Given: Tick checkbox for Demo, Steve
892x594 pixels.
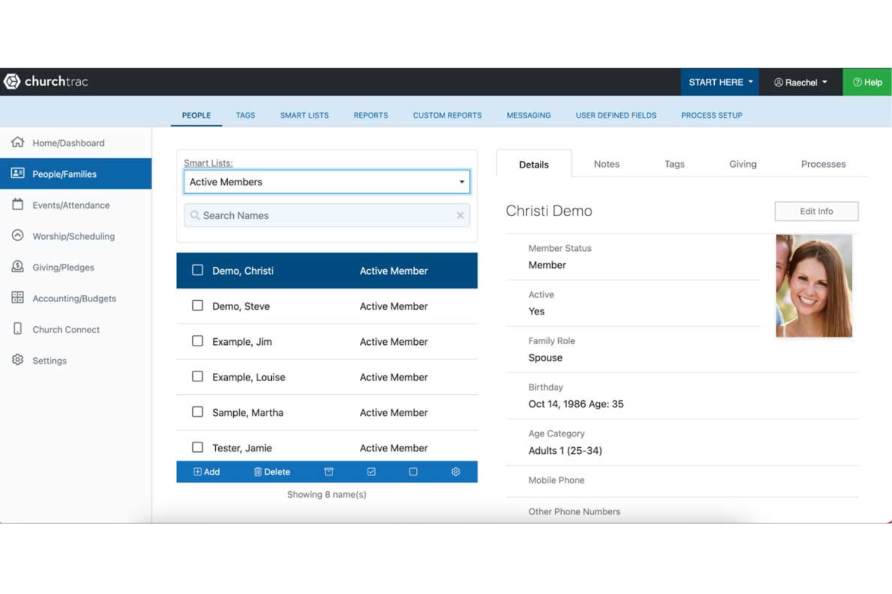Looking at the screenshot, I should (x=198, y=306).
